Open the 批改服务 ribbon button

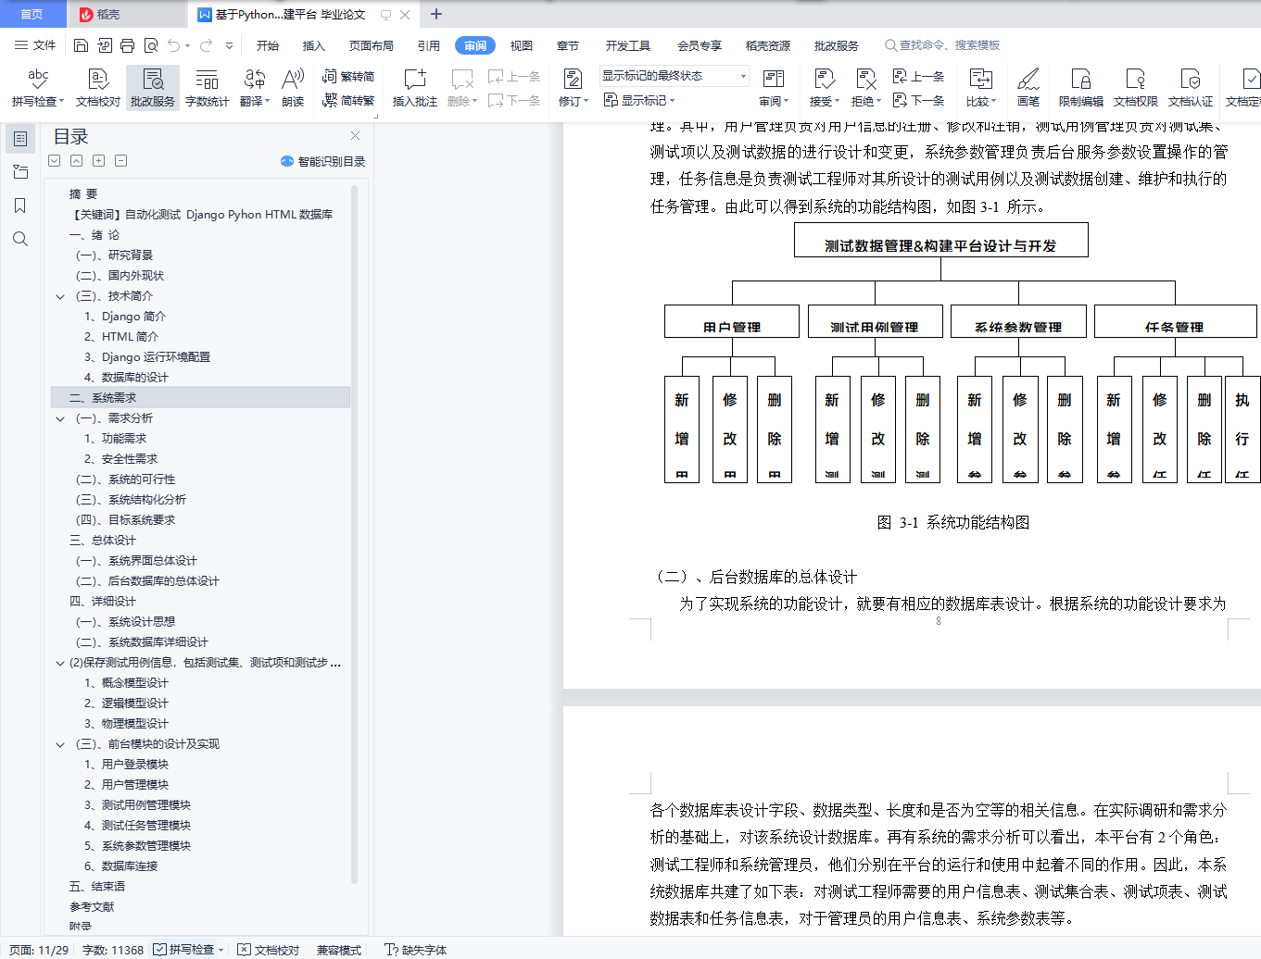click(153, 88)
